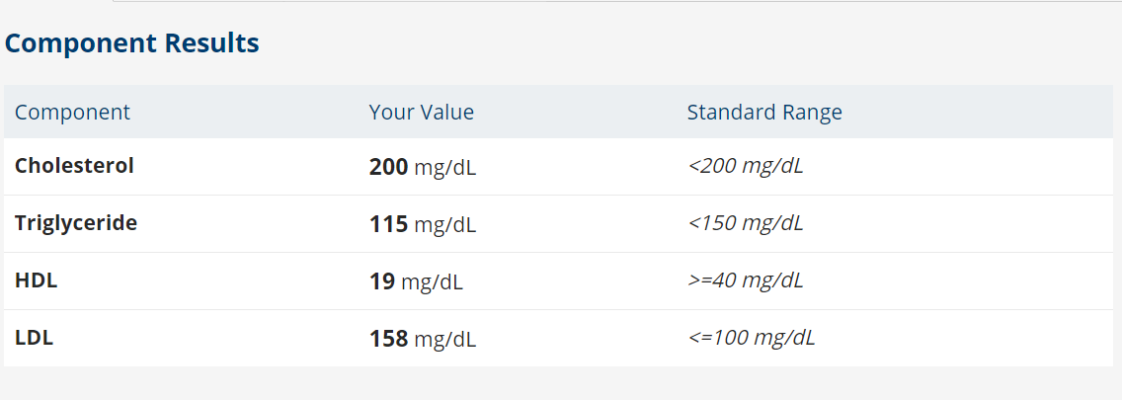Click the Standard Range column header
The width and height of the screenshot is (1122, 400).
764,113
